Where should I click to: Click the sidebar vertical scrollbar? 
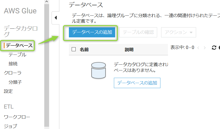tap(47, 65)
